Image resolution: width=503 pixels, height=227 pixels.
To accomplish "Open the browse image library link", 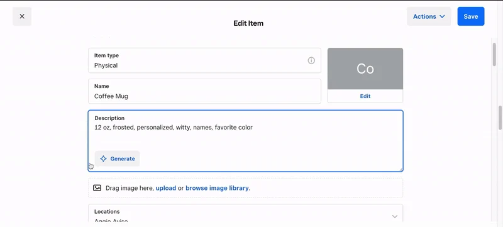I will click(x=217, y=188).
